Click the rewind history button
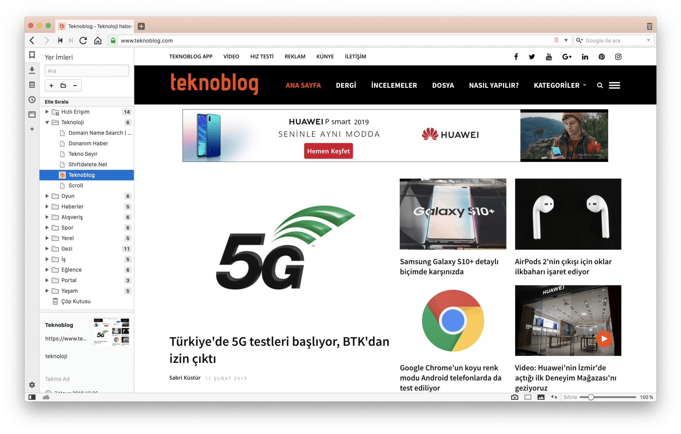Screen dimensions: 681x434 pyautogui.click(x=60, y=41)
